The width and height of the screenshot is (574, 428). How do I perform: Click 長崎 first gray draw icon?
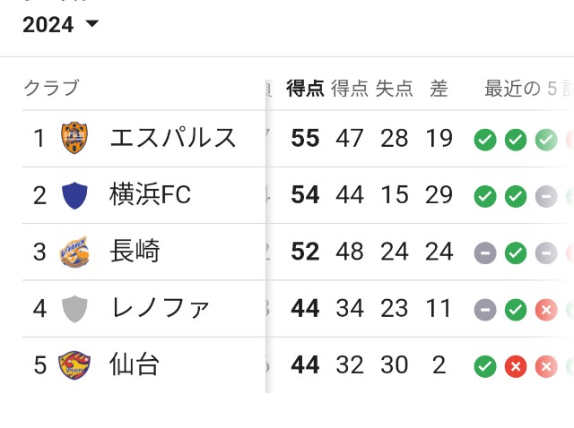point(485,253)
